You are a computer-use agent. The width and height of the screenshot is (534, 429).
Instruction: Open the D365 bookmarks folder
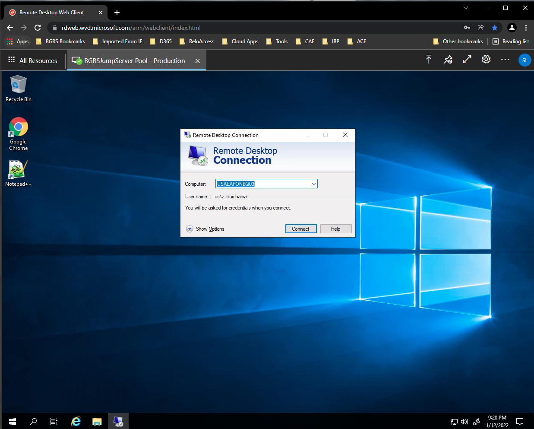point(161,41)
